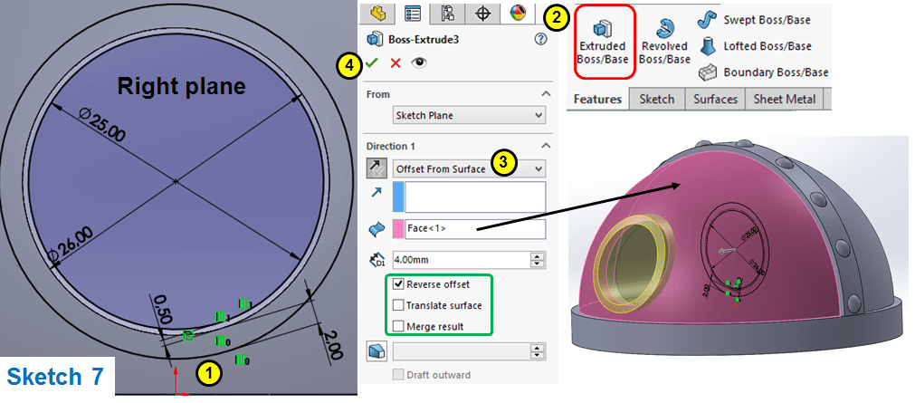This screenshot has width=915, height=403.
Task: Click the green OK checkmark
Action: click(x=373, y=63)
